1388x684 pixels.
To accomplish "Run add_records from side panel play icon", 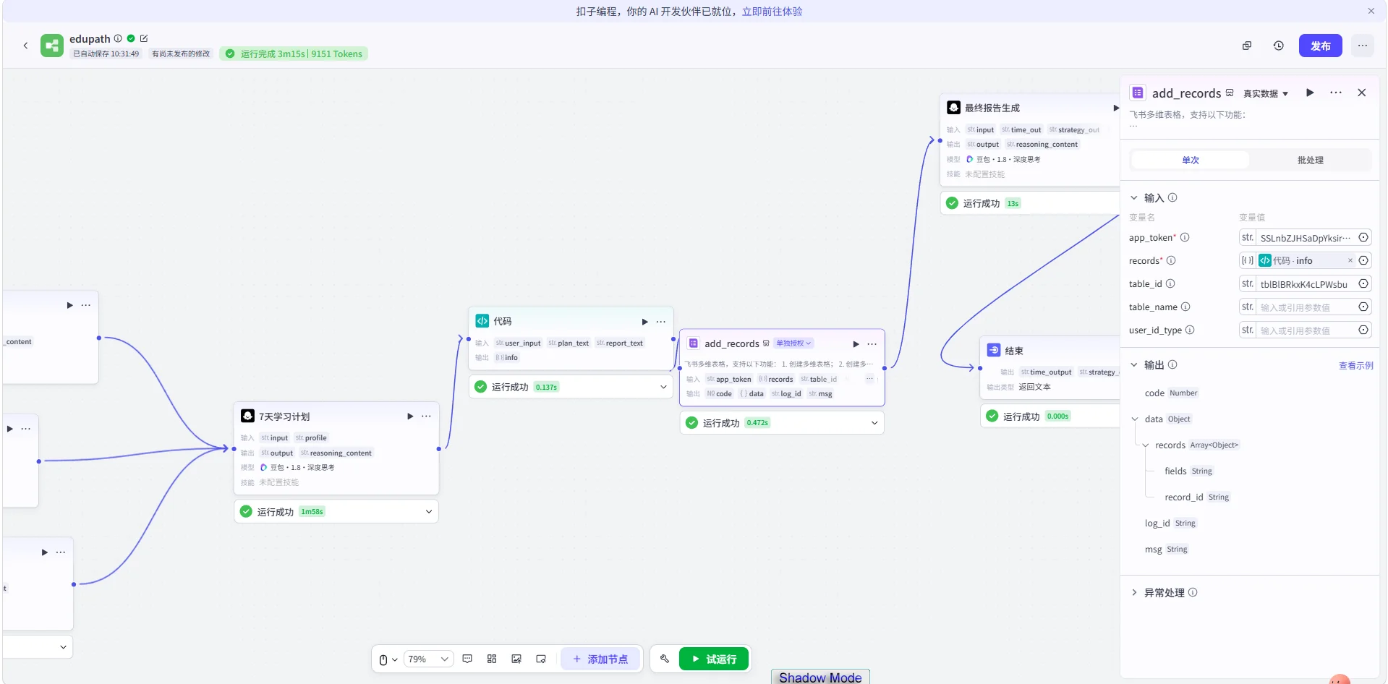I will (x=1310, y=93).
